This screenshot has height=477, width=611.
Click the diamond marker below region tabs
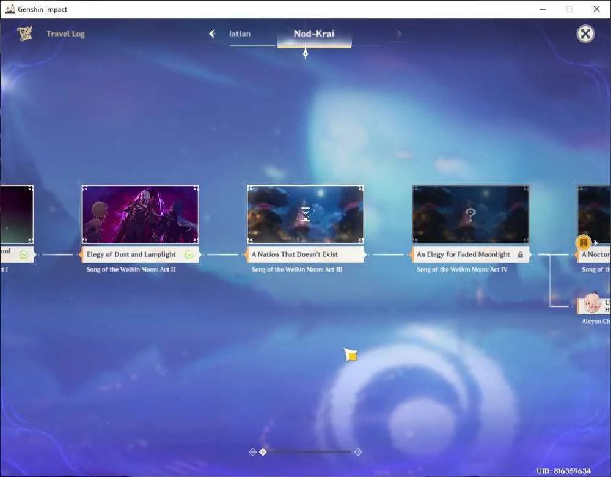(x=305, y=54)
